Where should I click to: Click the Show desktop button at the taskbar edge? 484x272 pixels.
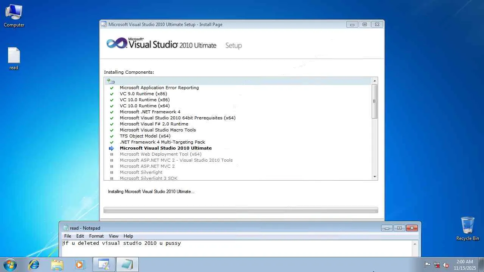click(481, 264)
